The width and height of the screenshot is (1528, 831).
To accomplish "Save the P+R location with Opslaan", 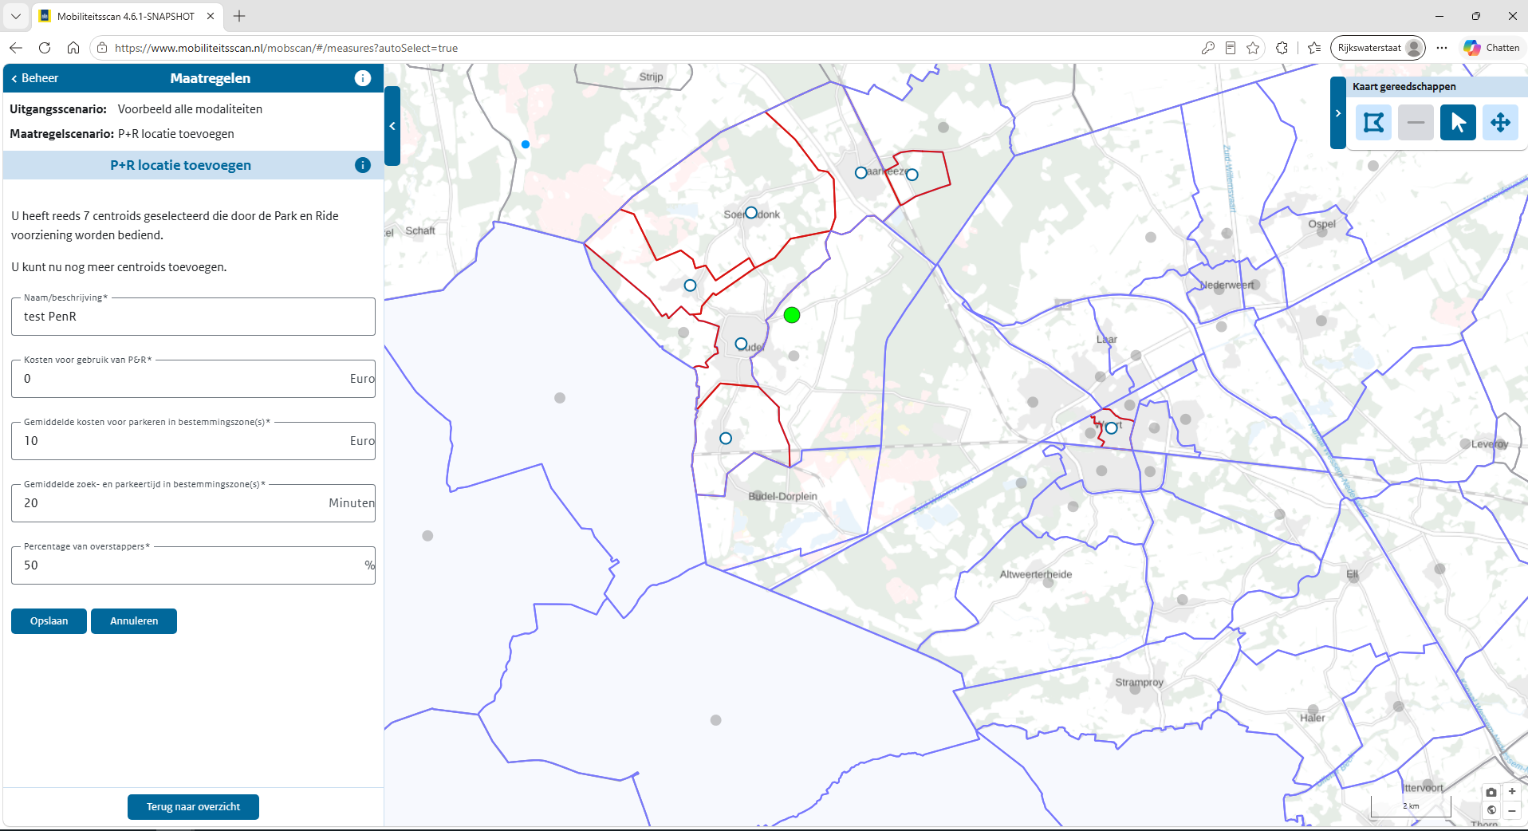I will 49,621.
